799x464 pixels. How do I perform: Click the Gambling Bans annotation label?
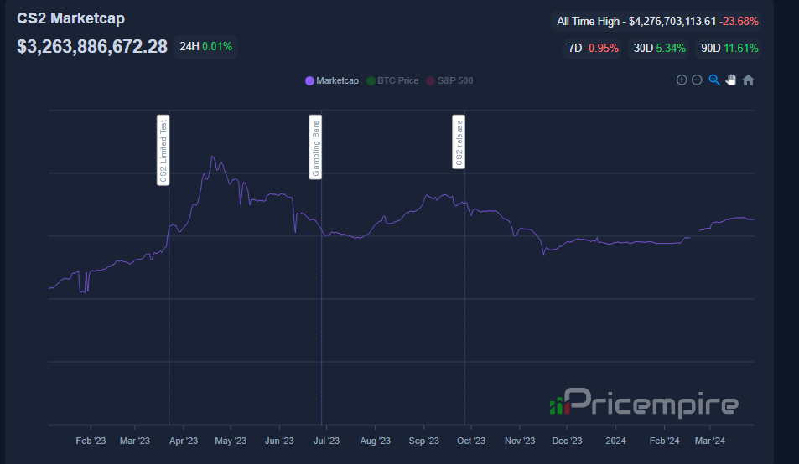coord(316,148)
